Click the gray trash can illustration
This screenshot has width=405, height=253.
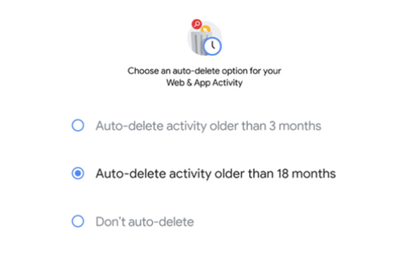(x=200, y=43)
